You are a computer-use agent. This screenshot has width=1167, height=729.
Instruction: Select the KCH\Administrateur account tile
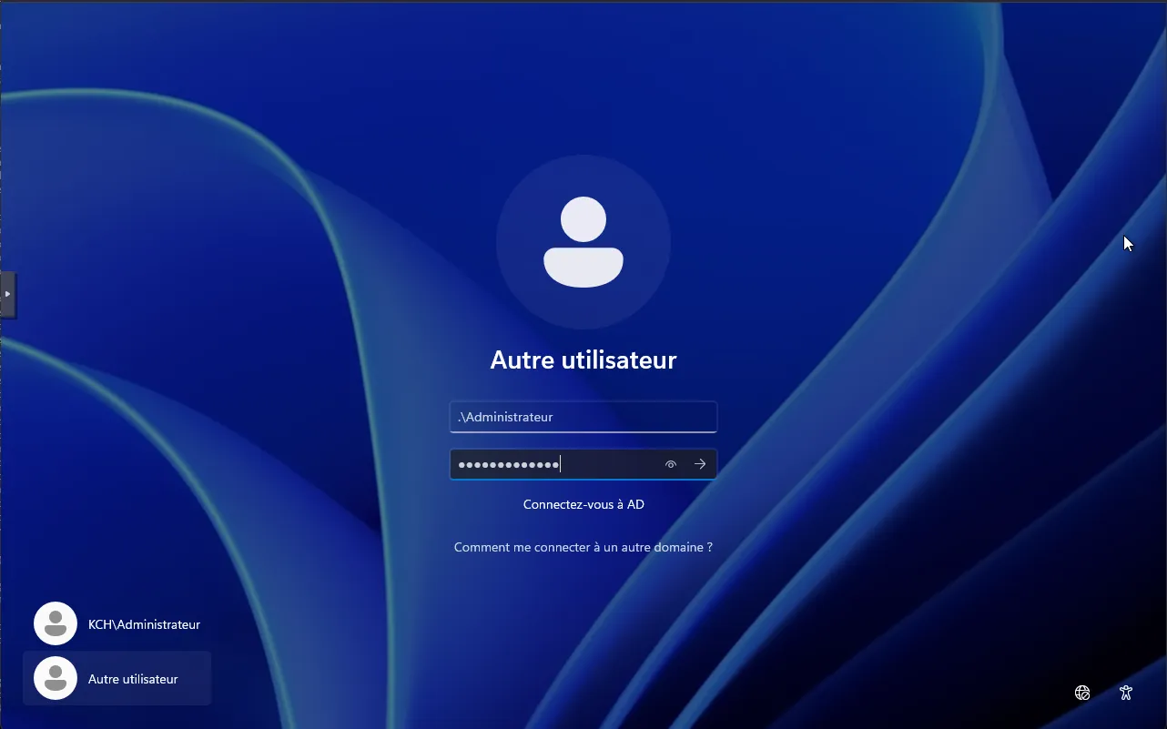point(118,623)
